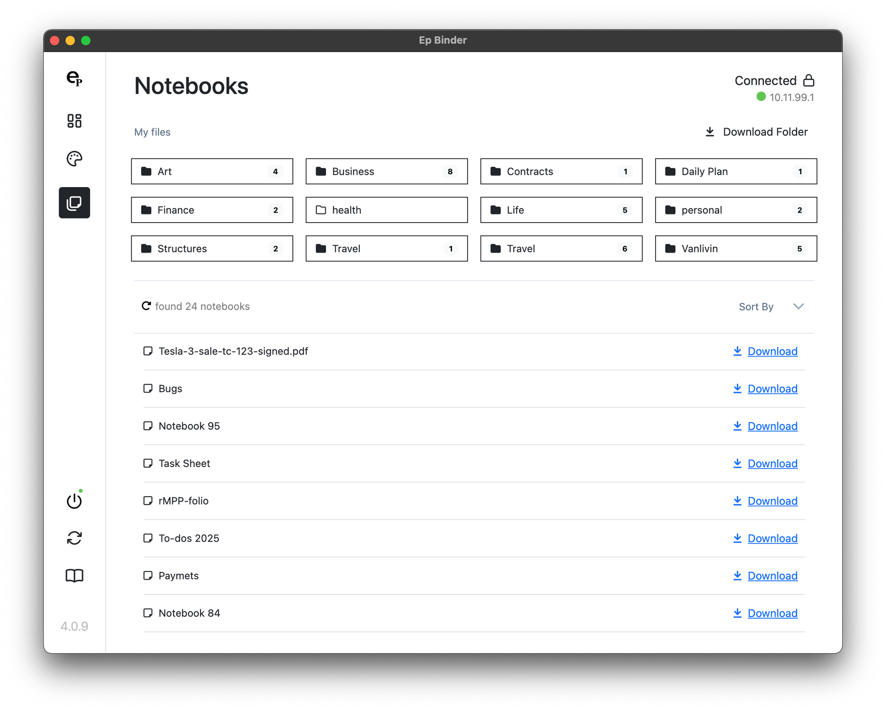The height and width of the screenshot is (711, 886).
Task: Expand the Sort By dropdown chevron
Action: click(x=798, y=306)
